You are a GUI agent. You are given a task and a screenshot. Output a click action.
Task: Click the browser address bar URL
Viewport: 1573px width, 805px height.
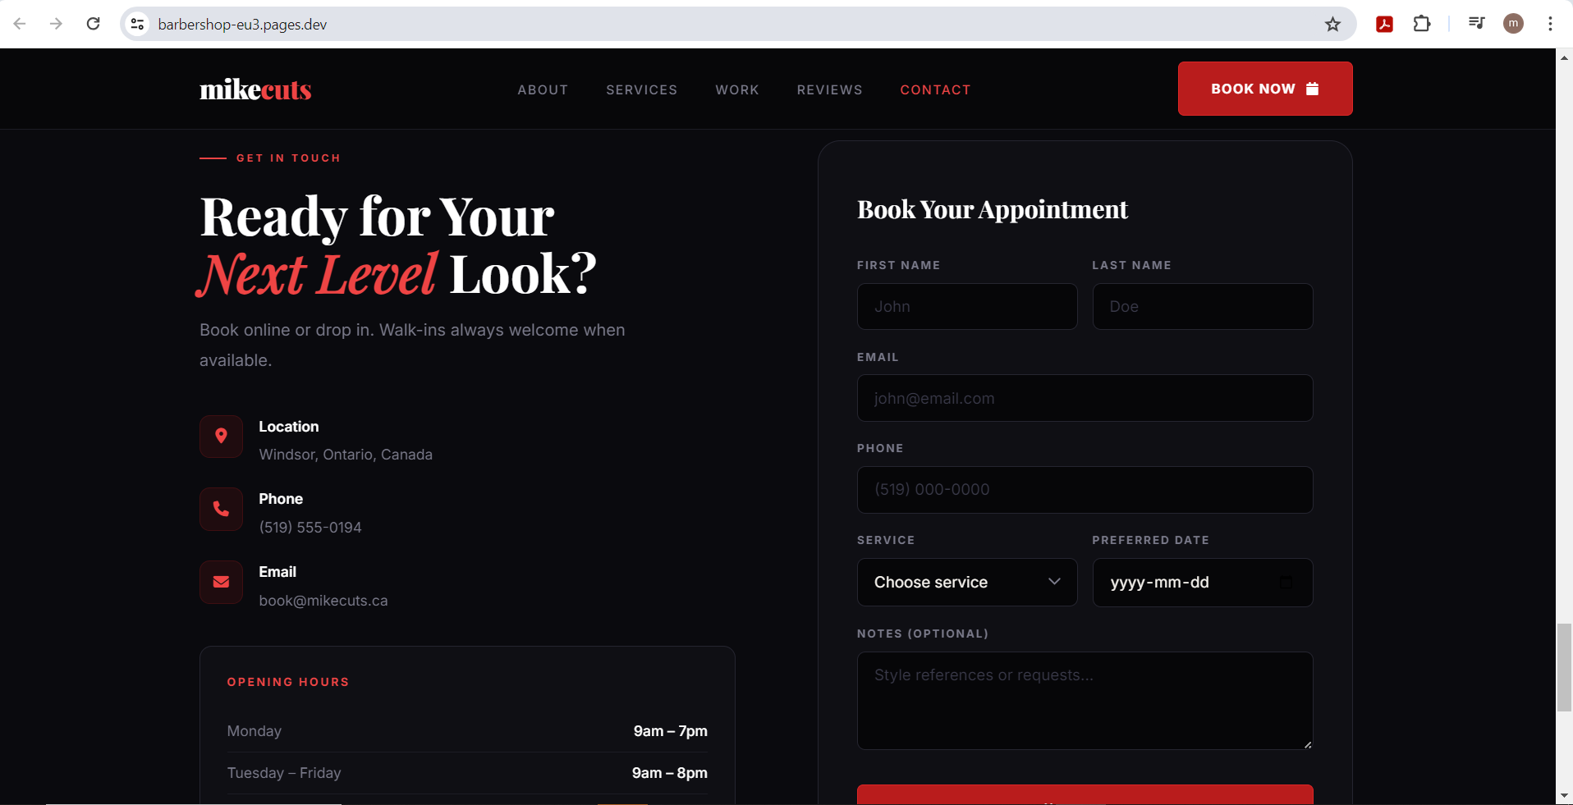pos(242,25)
